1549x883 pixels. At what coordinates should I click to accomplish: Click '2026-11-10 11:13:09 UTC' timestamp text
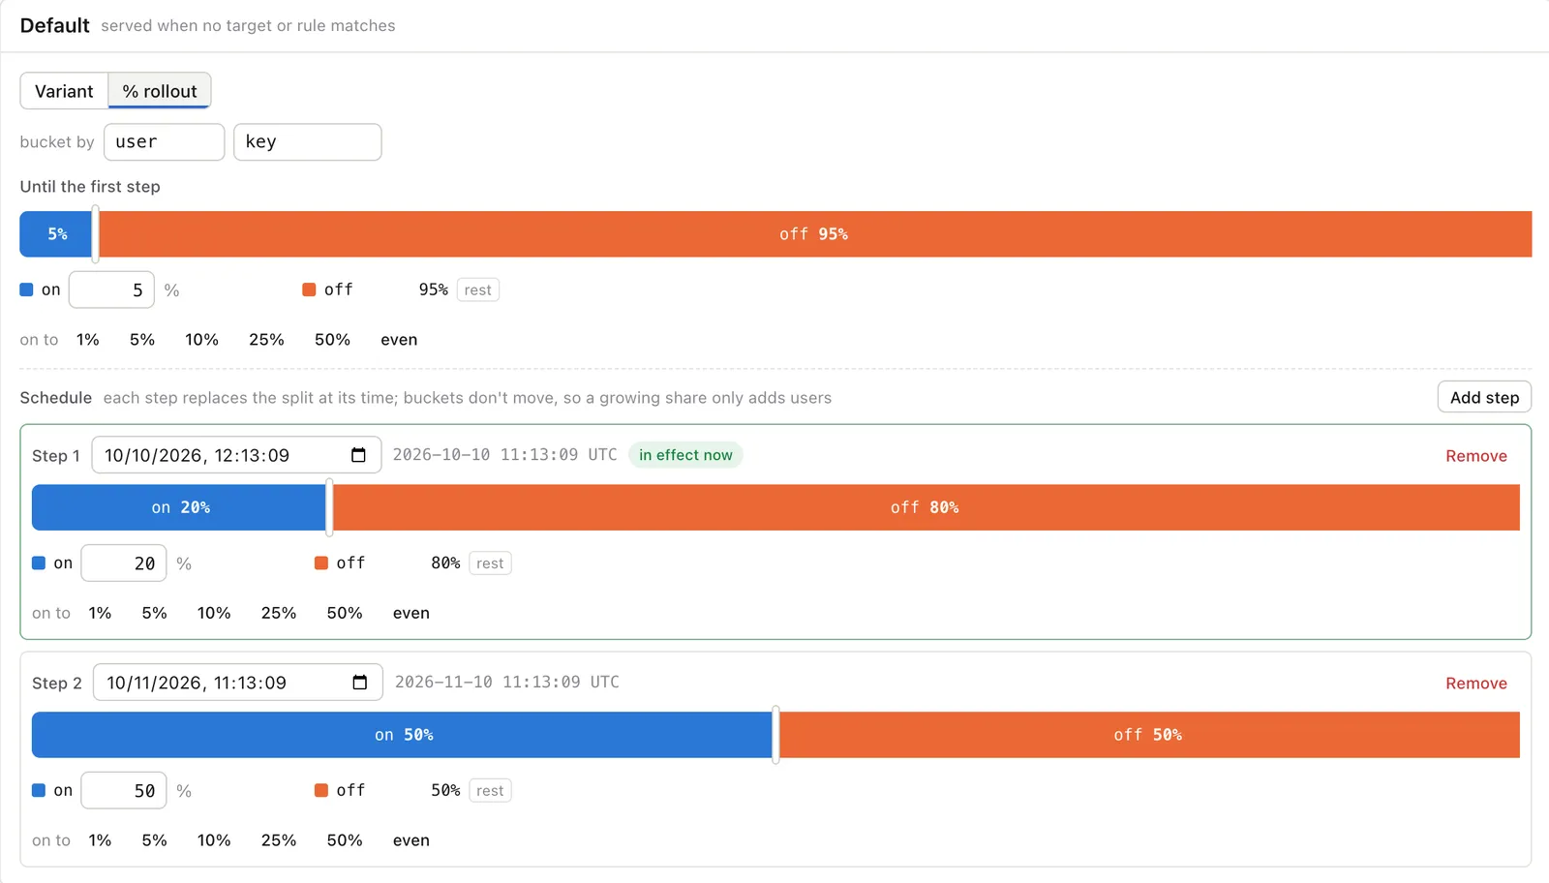point(506,683)
